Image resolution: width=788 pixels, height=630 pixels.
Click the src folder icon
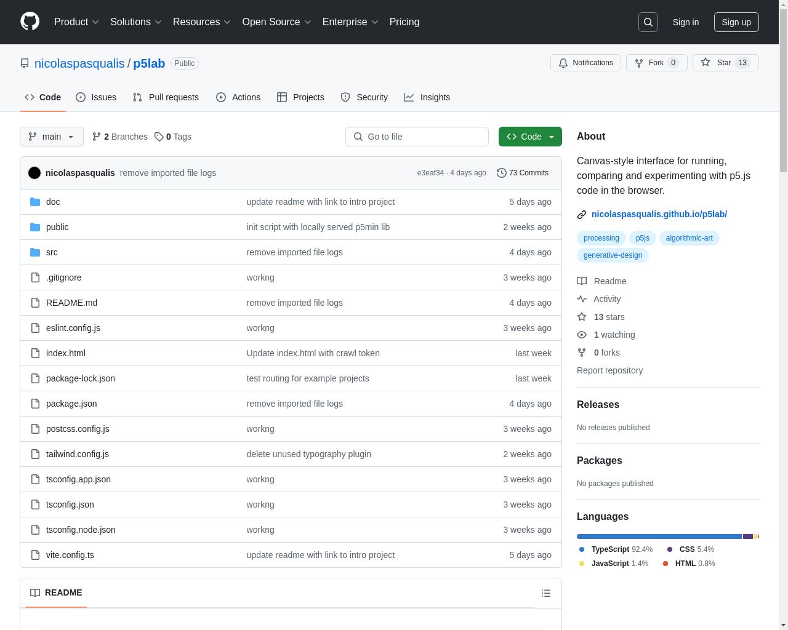coord(35,252)
